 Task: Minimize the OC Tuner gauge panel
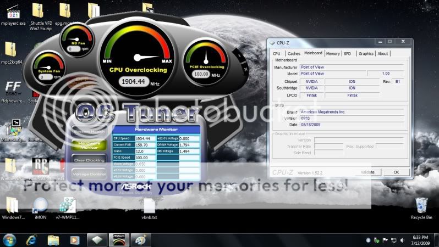pos(240,56)
